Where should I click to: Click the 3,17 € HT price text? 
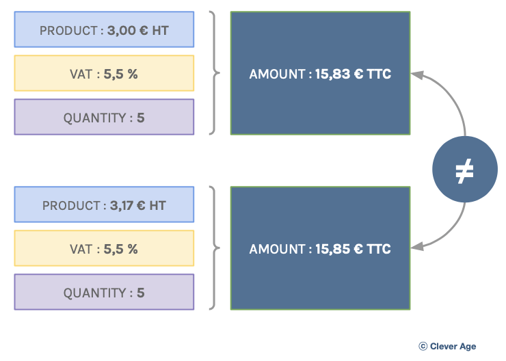pyautogui.click(x=138, y=206)
